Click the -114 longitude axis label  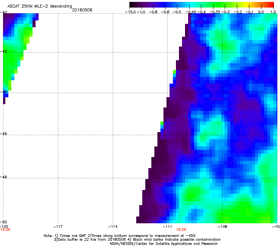coord(113,227)
